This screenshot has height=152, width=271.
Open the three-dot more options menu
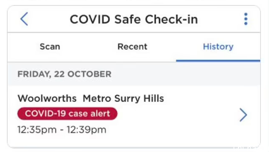click(x=246, y=19)
